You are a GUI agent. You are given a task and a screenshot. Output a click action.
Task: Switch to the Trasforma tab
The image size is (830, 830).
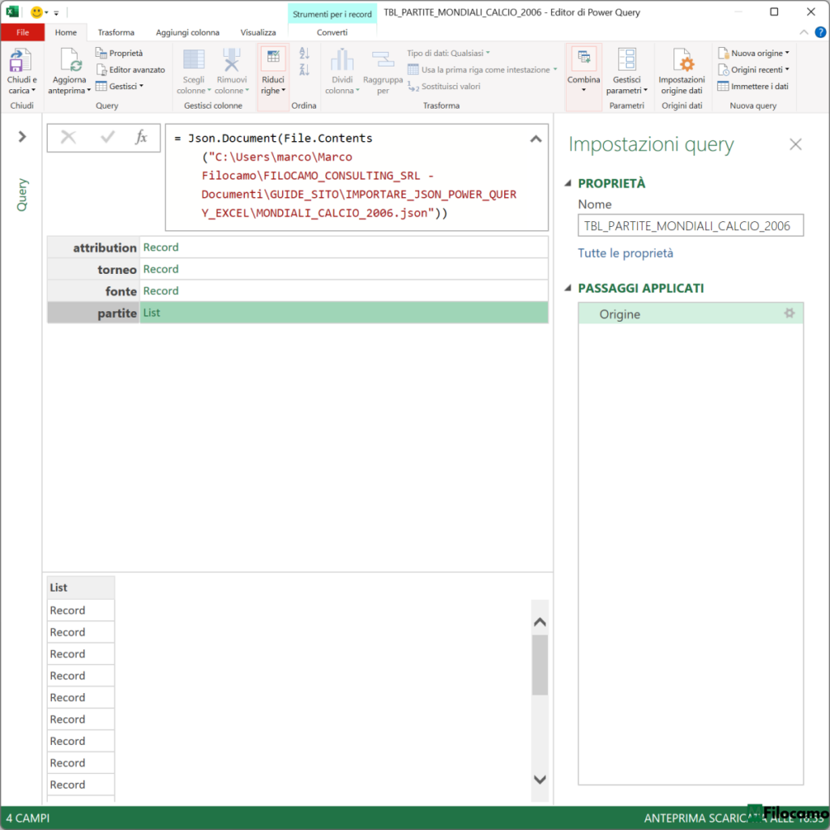[x=116, y=32]
